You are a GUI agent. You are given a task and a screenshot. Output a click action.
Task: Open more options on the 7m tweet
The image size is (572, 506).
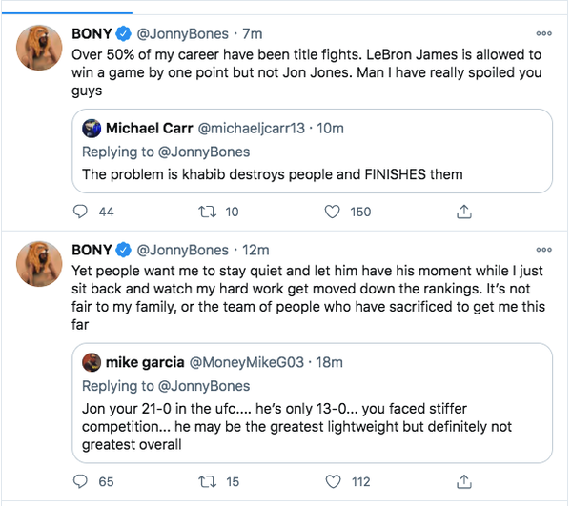tap(544, 32)
